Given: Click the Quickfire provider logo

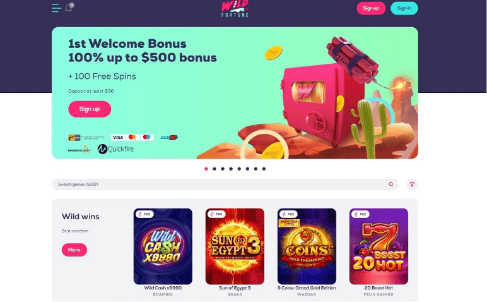Looking at the screenshot, I should pyautogui.click(x=115, y=149).
